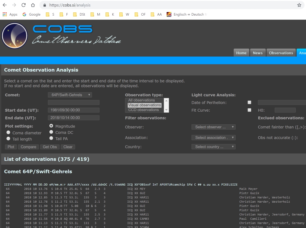Open the DSt bookmark folder

click(79, 14)
